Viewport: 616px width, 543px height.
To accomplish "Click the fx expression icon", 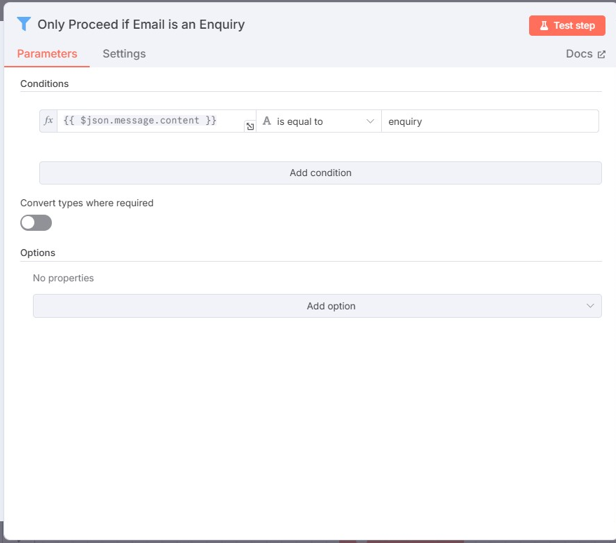I will coord(48,121).
